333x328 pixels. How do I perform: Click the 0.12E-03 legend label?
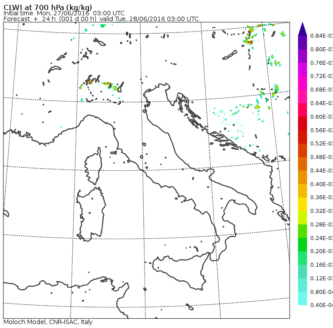322,279
